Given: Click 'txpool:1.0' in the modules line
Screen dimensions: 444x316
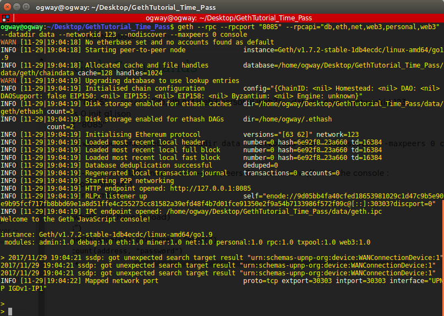Looking at the screenshot, I should pos(316,242).
